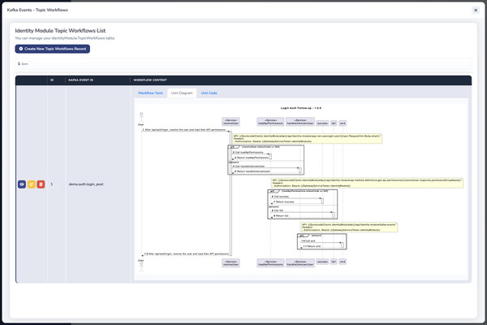Click the Identity Module Topic Workflows List heading
The width and height of the screenshot is (487, 325).
60,31
